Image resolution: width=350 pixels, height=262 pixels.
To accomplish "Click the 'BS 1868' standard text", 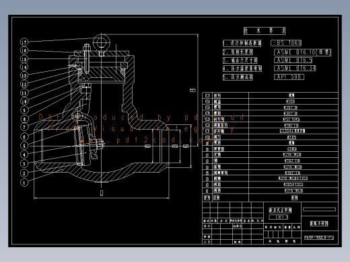I will pyautogui.click(x=286, y=43).
